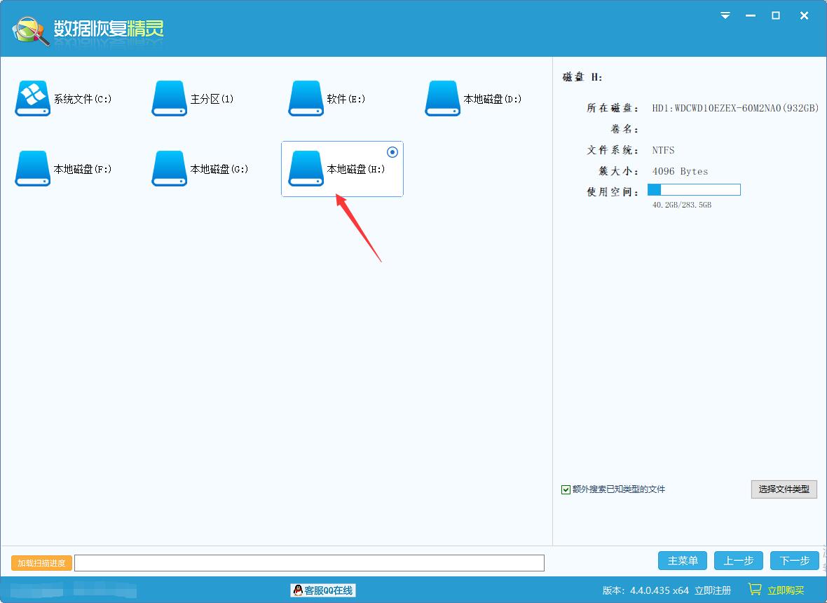The height and width of the screenshot is (603, 827).
Task: Open 立即购买 link
Action: pos(786,590)
